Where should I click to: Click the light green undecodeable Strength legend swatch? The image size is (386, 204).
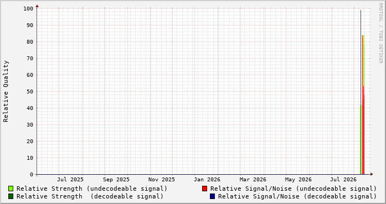point(11,189)
